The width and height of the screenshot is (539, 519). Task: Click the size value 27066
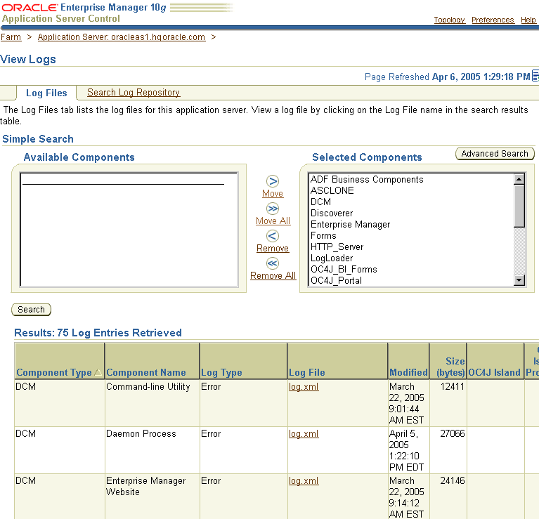[x=453, y=434]
